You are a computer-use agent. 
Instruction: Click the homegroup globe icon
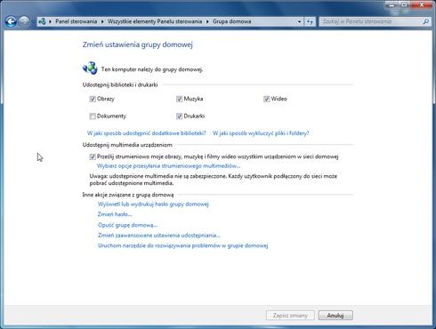point(90,68)
